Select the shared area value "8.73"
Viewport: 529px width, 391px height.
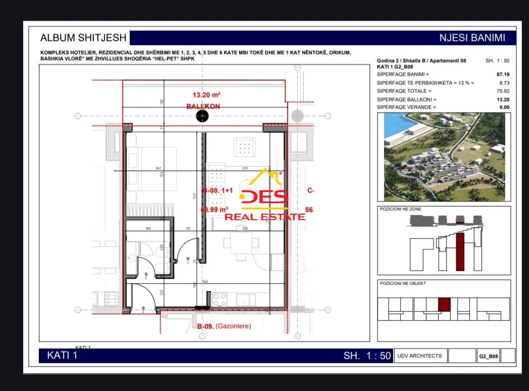pos(504,83)
